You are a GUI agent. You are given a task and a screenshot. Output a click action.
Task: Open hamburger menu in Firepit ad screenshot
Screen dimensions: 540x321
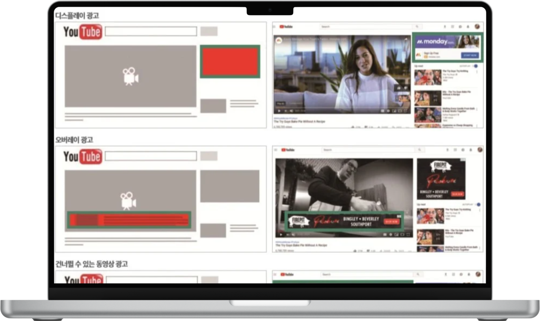tap(276, 150)
